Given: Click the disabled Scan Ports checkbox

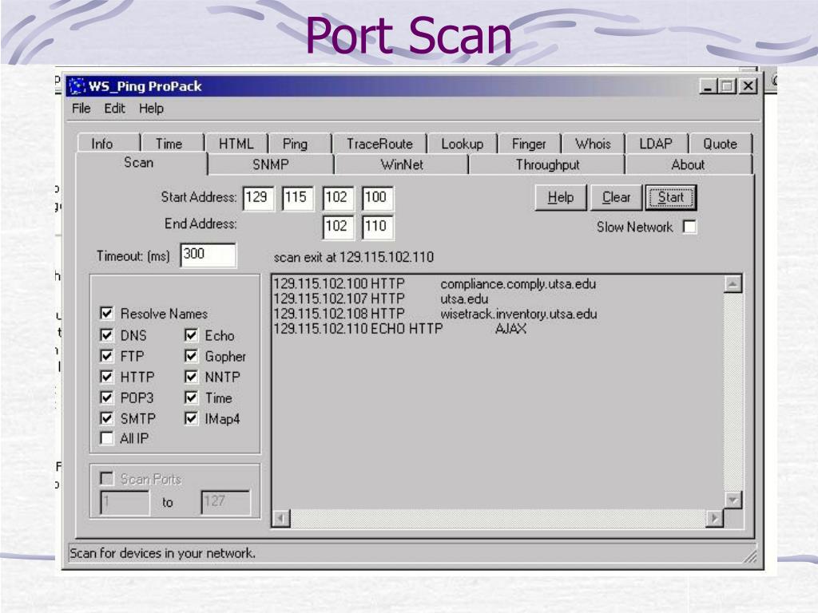Looking at the screenshot, I should (106, 479).
